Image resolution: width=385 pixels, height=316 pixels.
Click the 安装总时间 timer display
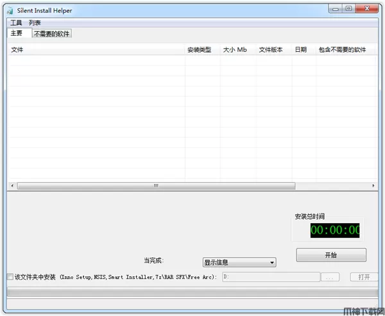click(x=335, y=230)
